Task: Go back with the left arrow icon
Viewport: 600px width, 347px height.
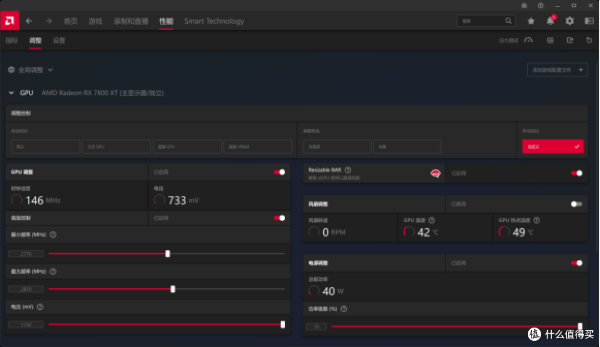Action: [x=29, y=21]
